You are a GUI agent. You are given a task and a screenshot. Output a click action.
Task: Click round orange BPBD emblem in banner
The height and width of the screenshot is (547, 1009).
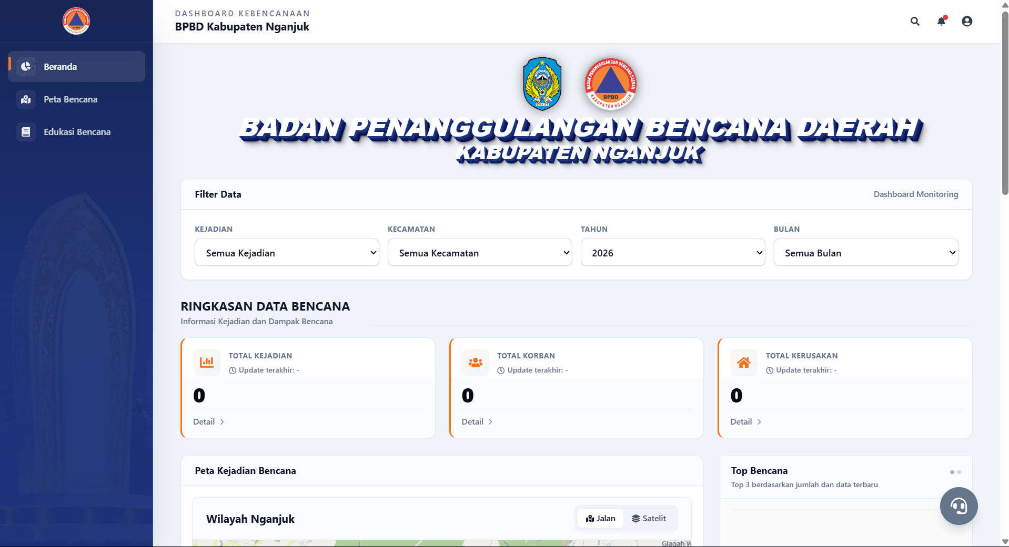(x=611, y=84)
